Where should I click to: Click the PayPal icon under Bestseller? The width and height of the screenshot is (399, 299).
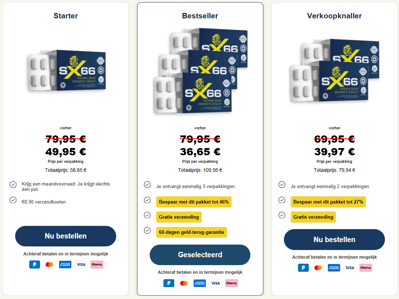click(169, 283)
